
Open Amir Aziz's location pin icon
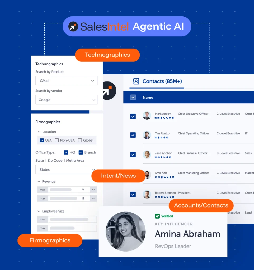point(170,177)
